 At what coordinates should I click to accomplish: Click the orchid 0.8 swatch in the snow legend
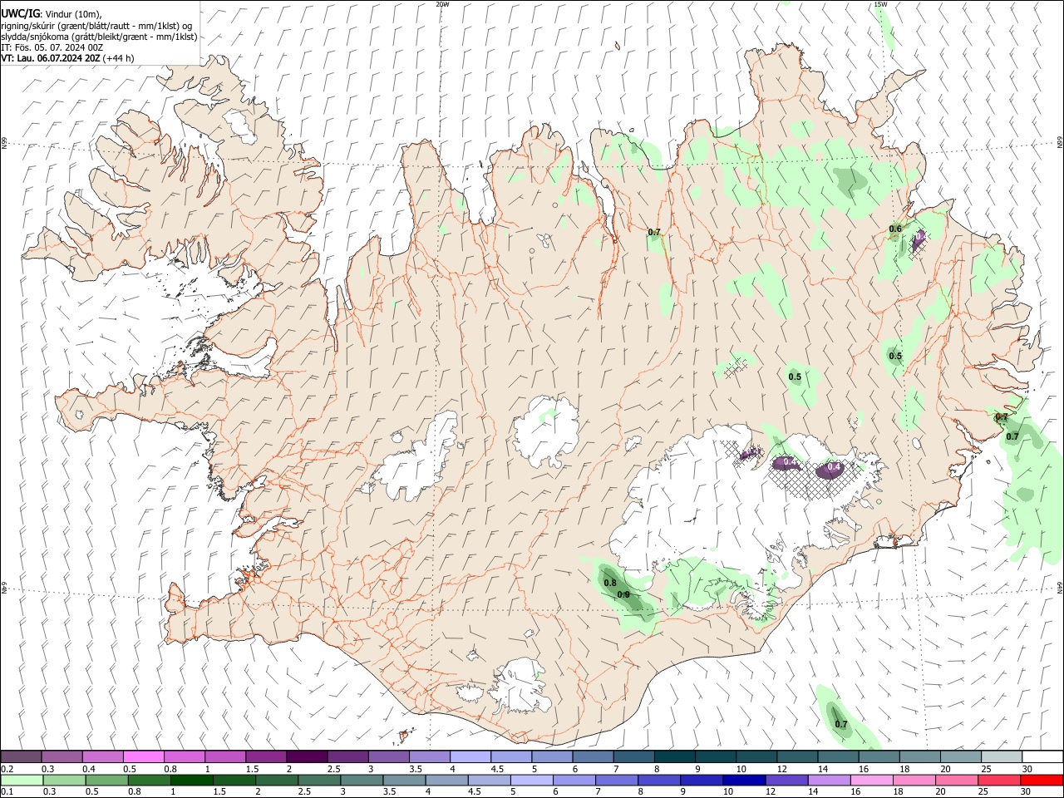[185, 756]
